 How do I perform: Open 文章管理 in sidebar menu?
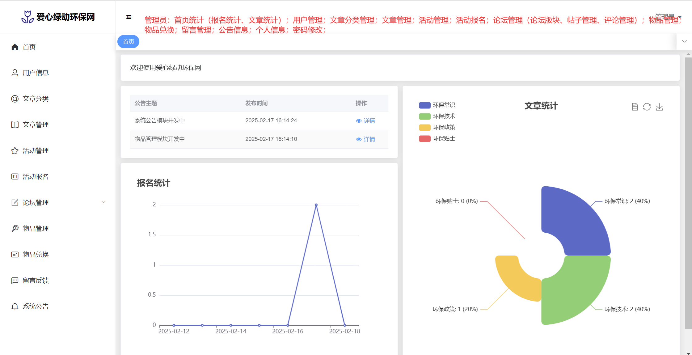tap(36, 125)
